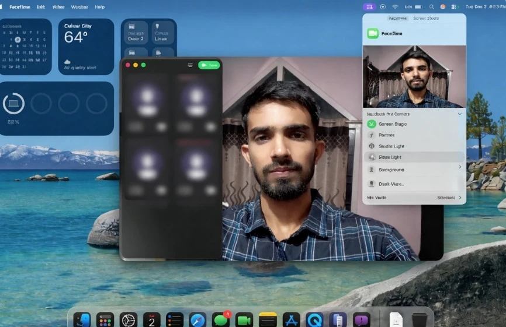Open the weather widget showing 64°

click(x=86, y=47)
